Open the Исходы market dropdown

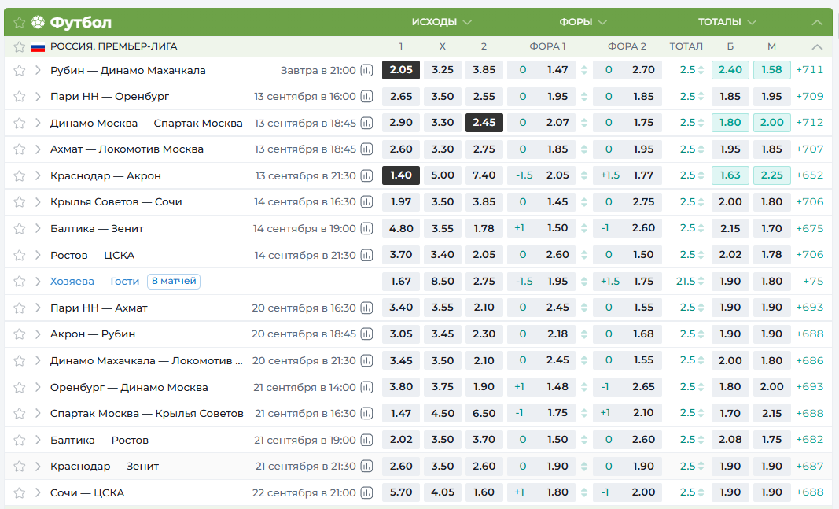pyautogui.click(x=441, y=22)
